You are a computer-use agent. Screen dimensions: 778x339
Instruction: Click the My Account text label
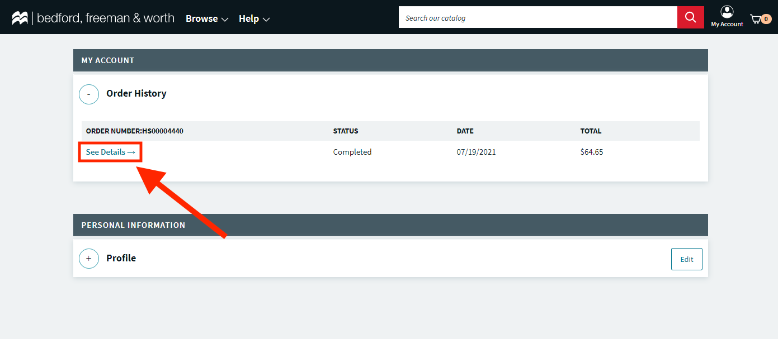(727, 24)
